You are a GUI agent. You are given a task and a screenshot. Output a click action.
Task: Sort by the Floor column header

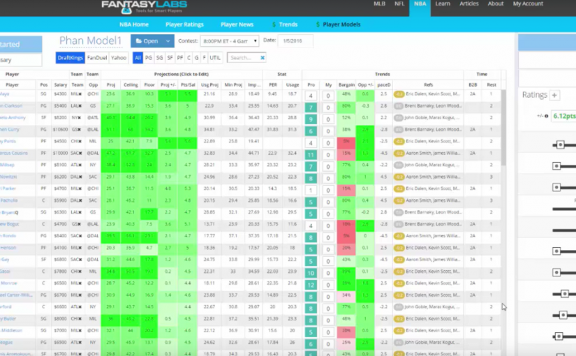pyautogui.click(x=149, y=85)
